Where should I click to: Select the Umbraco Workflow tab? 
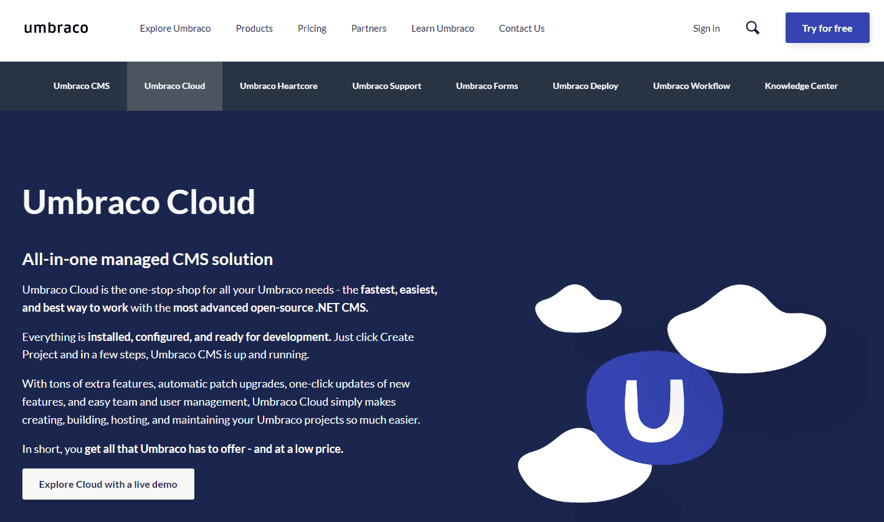pos(692,86)
